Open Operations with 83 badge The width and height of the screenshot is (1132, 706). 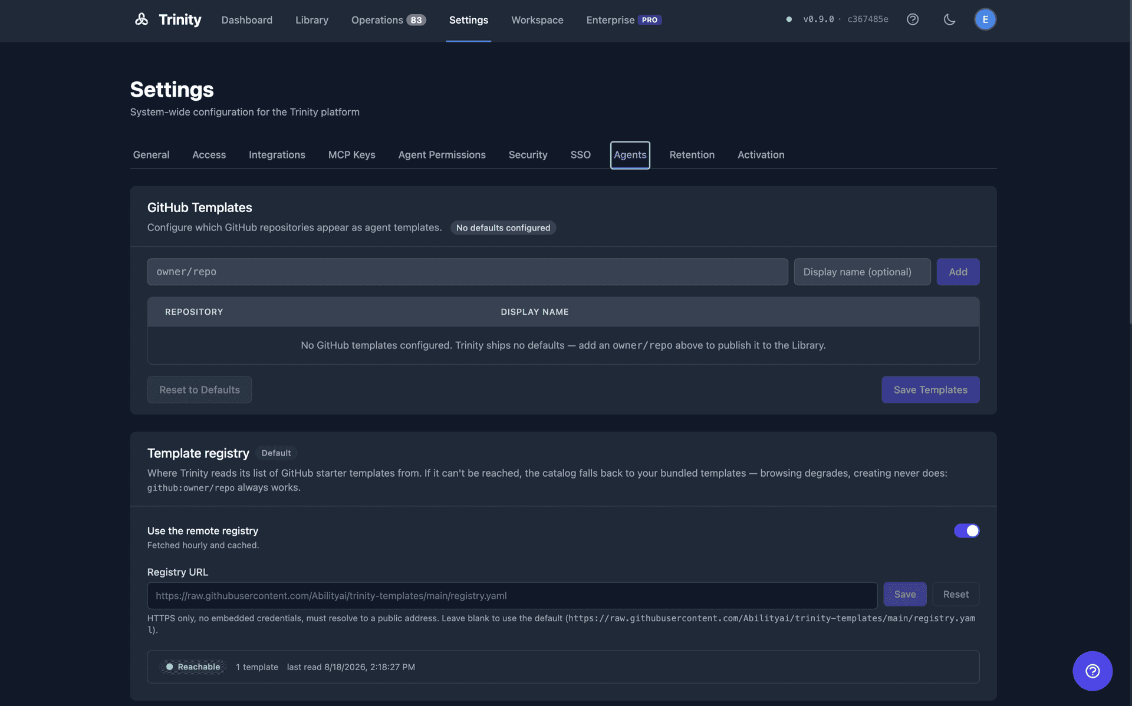point(389,19)
